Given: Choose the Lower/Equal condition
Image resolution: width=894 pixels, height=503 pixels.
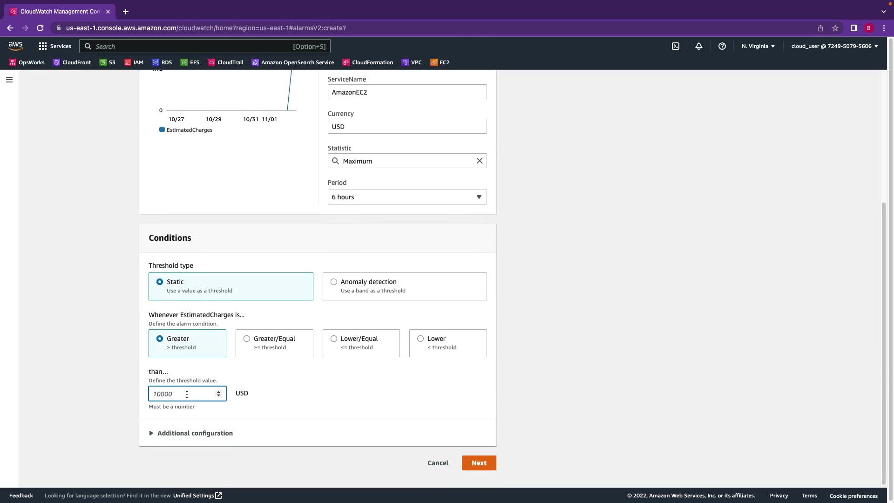Looking at the screenshot, I should pyautogui.click(x=334, y=339).
